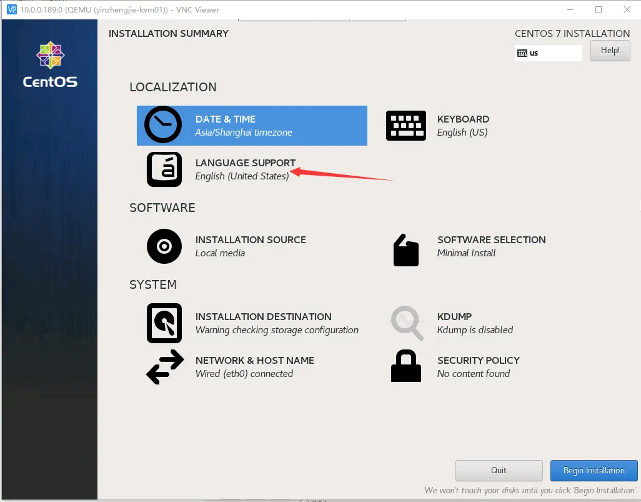Screen dimensions: 641x502
Task: Click the Network & Host Name arrows icon
Action: click(x=165, y=367)
